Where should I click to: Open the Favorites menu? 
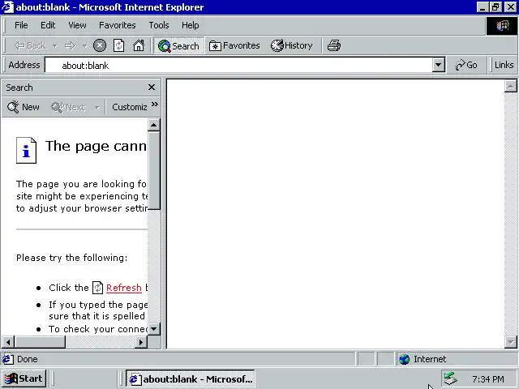coord(117,25)
